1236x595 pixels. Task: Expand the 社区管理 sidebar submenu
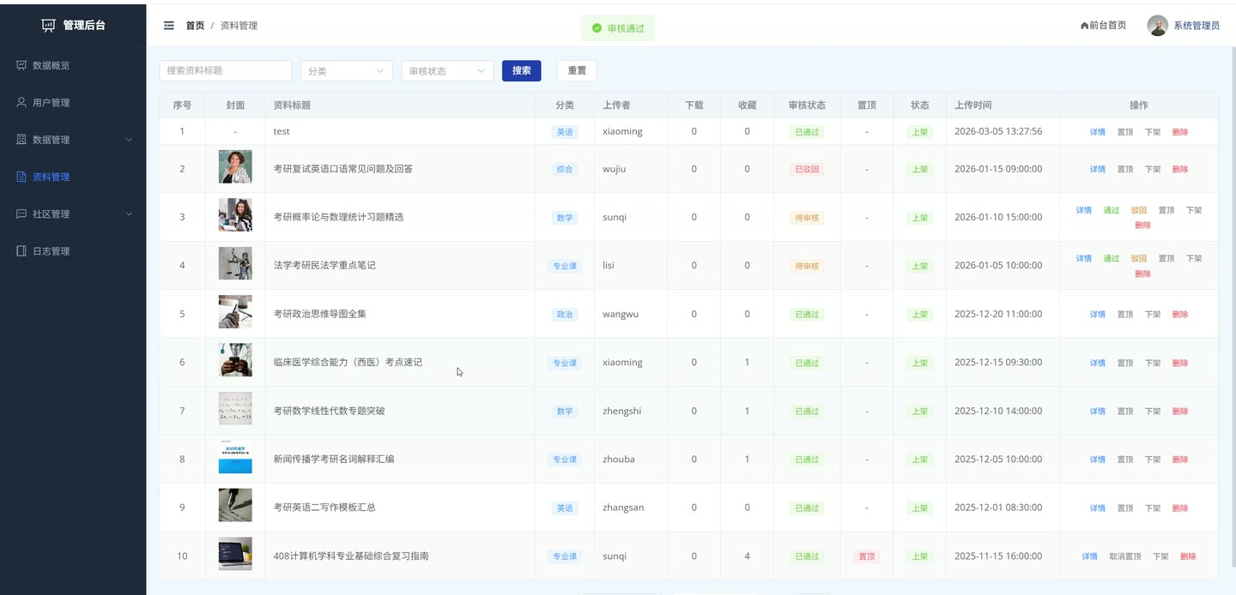[x=73, y=214]
